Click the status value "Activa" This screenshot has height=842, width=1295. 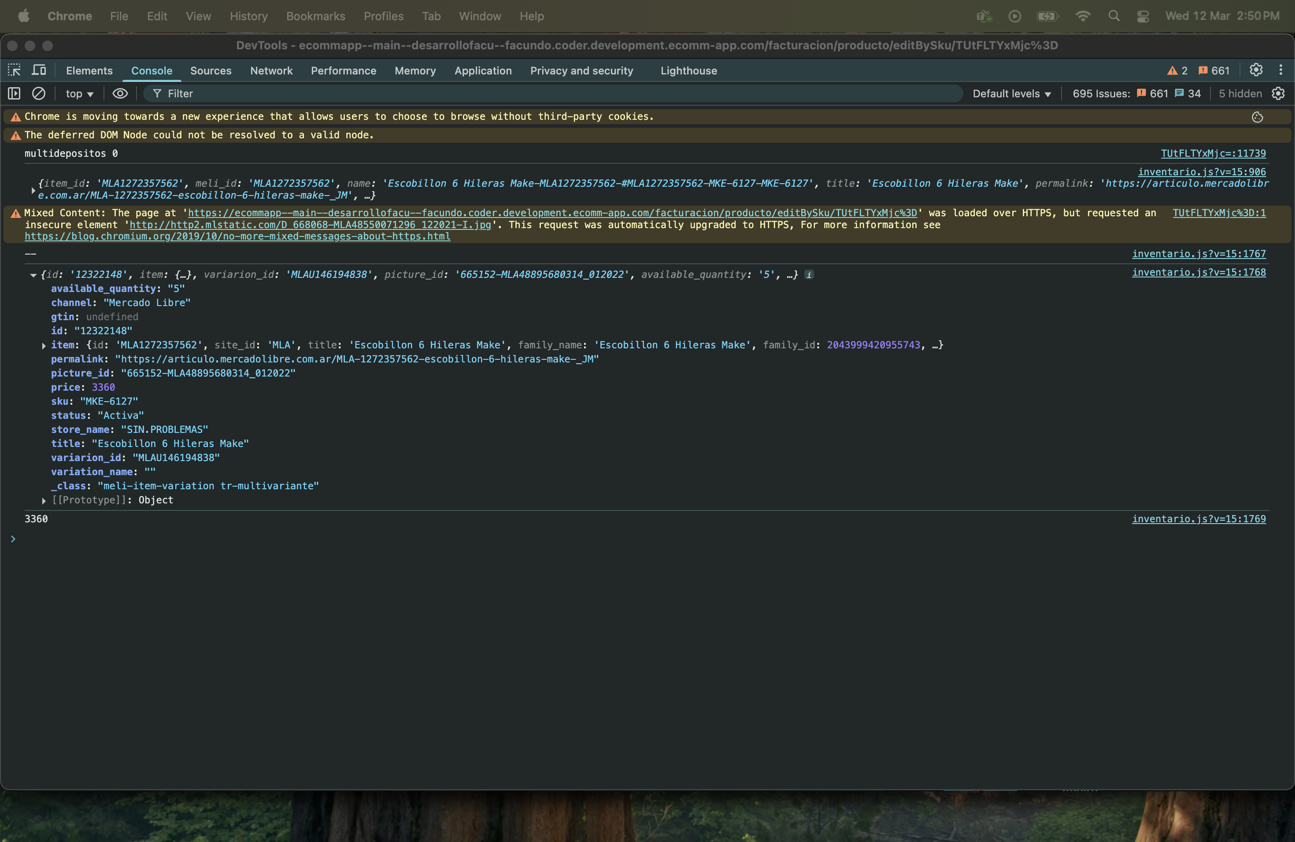[x=121, y=416]
